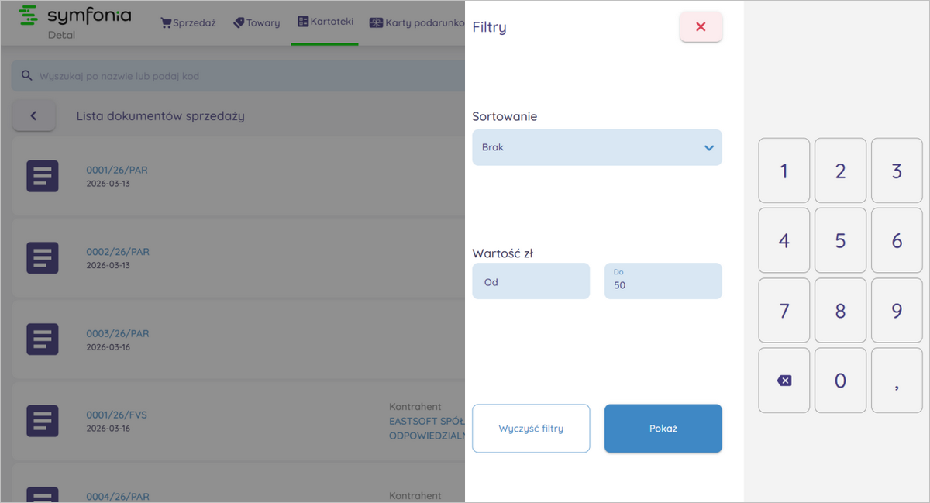This screenshot has width=930, height=503.
Task: Close the Filtry panel with red X
Action: (x=701, y=27)
